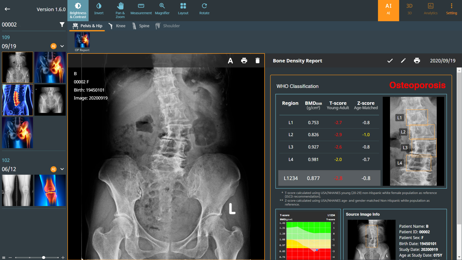Click the L2 T-score -2.9
The height and width of the screenshot is (260, 462).
[338, 135]
